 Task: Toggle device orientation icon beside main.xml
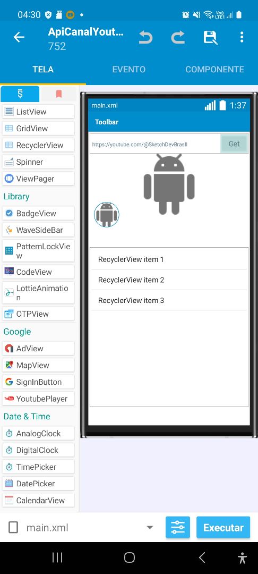pos(13,528)
